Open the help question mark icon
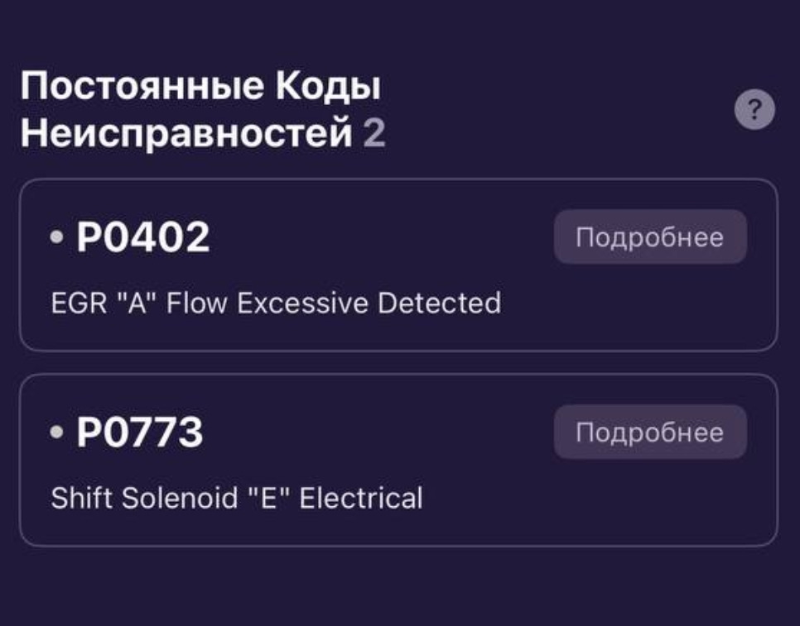Screen dimensions: 800x626 coord(754,110)
